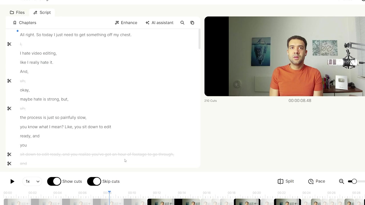Click scissors icon beside first cut "uh,"

(9, 81)
